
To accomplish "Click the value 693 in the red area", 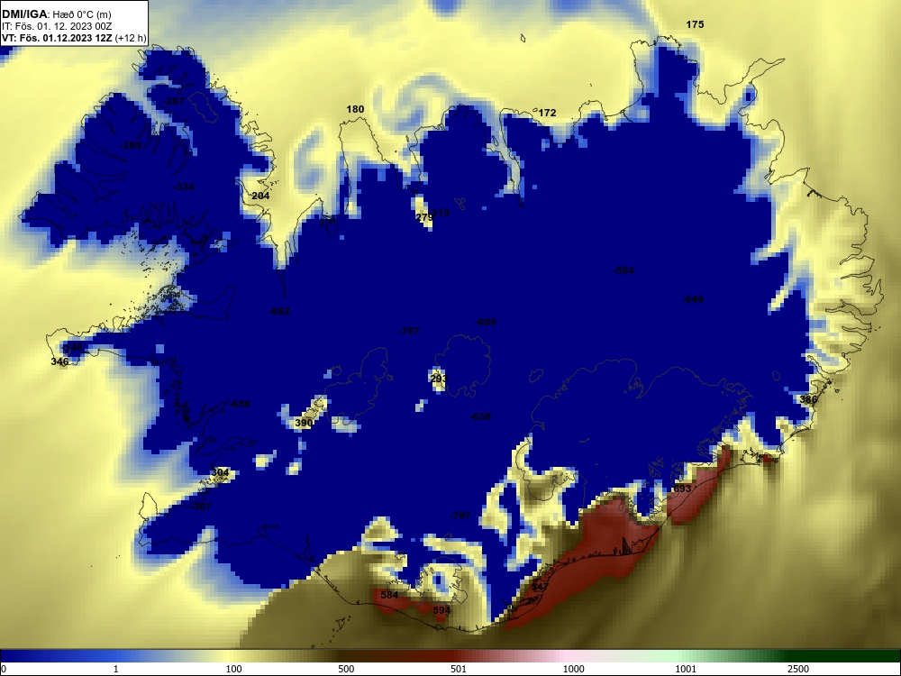I will tap(682, 489).
